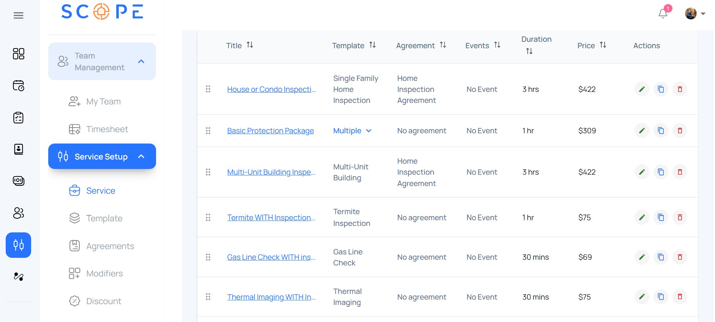Click the drag handle of the Gas Line Check row
The image size is (715, 322).
tap(208, 257)
